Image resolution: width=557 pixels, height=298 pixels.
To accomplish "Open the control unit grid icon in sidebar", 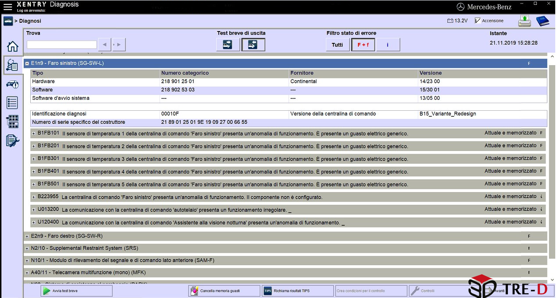I will [x=13, y=122].
